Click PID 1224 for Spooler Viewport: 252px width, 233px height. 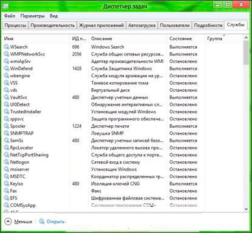click(77, 126)
